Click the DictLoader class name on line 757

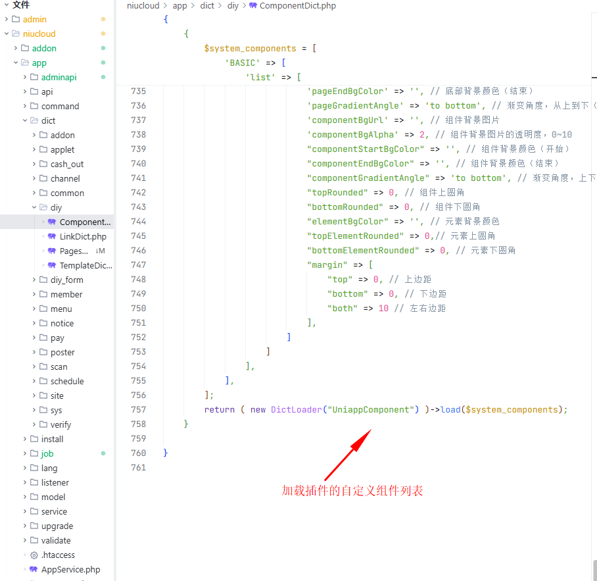click(x=297, y=410)
